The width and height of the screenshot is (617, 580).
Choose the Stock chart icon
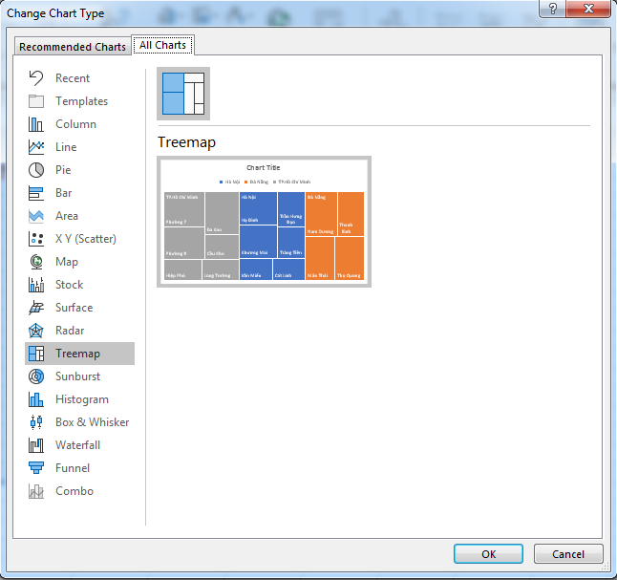click(x=36, y=285)
